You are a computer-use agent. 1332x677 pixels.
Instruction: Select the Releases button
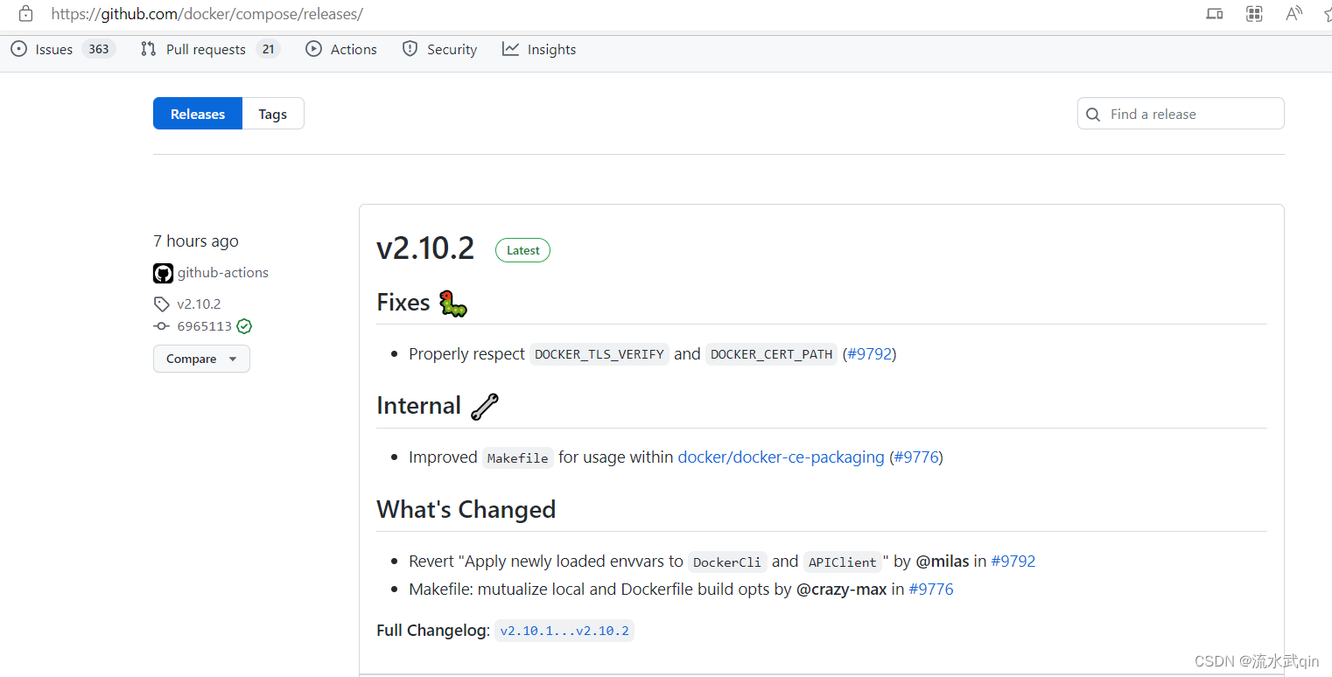(198, 114)
